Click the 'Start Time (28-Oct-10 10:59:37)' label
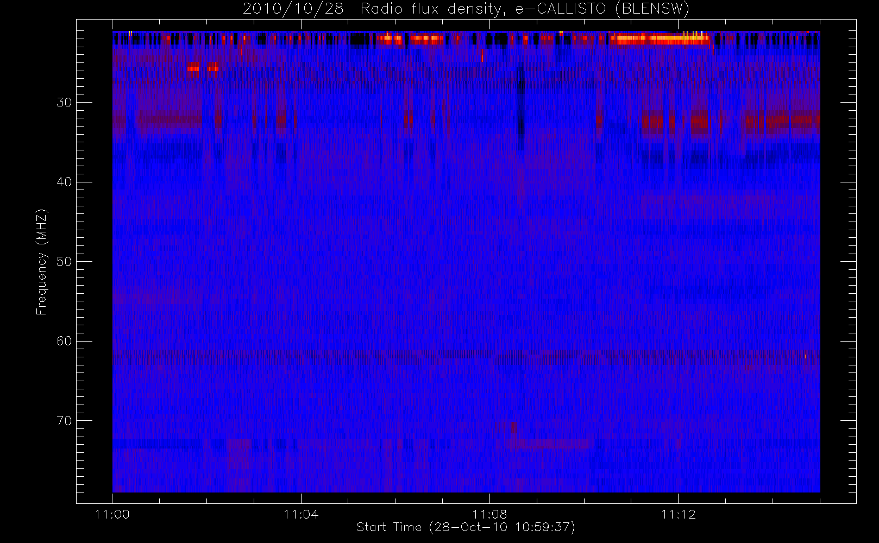The image size is (879, 543). [x=466, y=527]
